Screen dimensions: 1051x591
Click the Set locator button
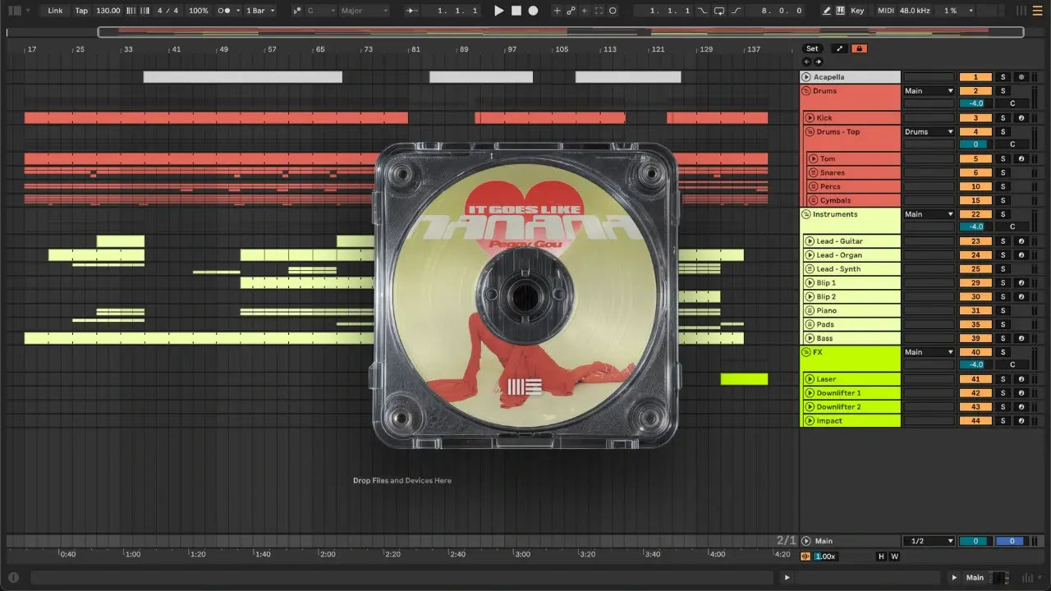point(811,48)
